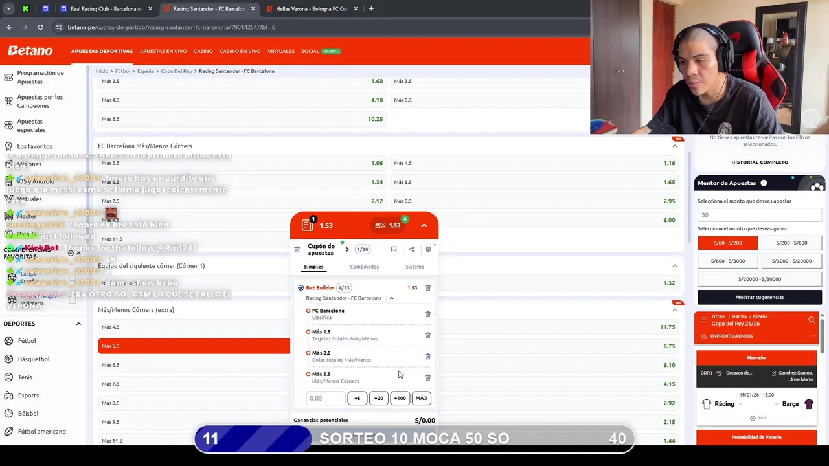
Task: Open Básquetbol sport in sidebar
Action: 34,359
